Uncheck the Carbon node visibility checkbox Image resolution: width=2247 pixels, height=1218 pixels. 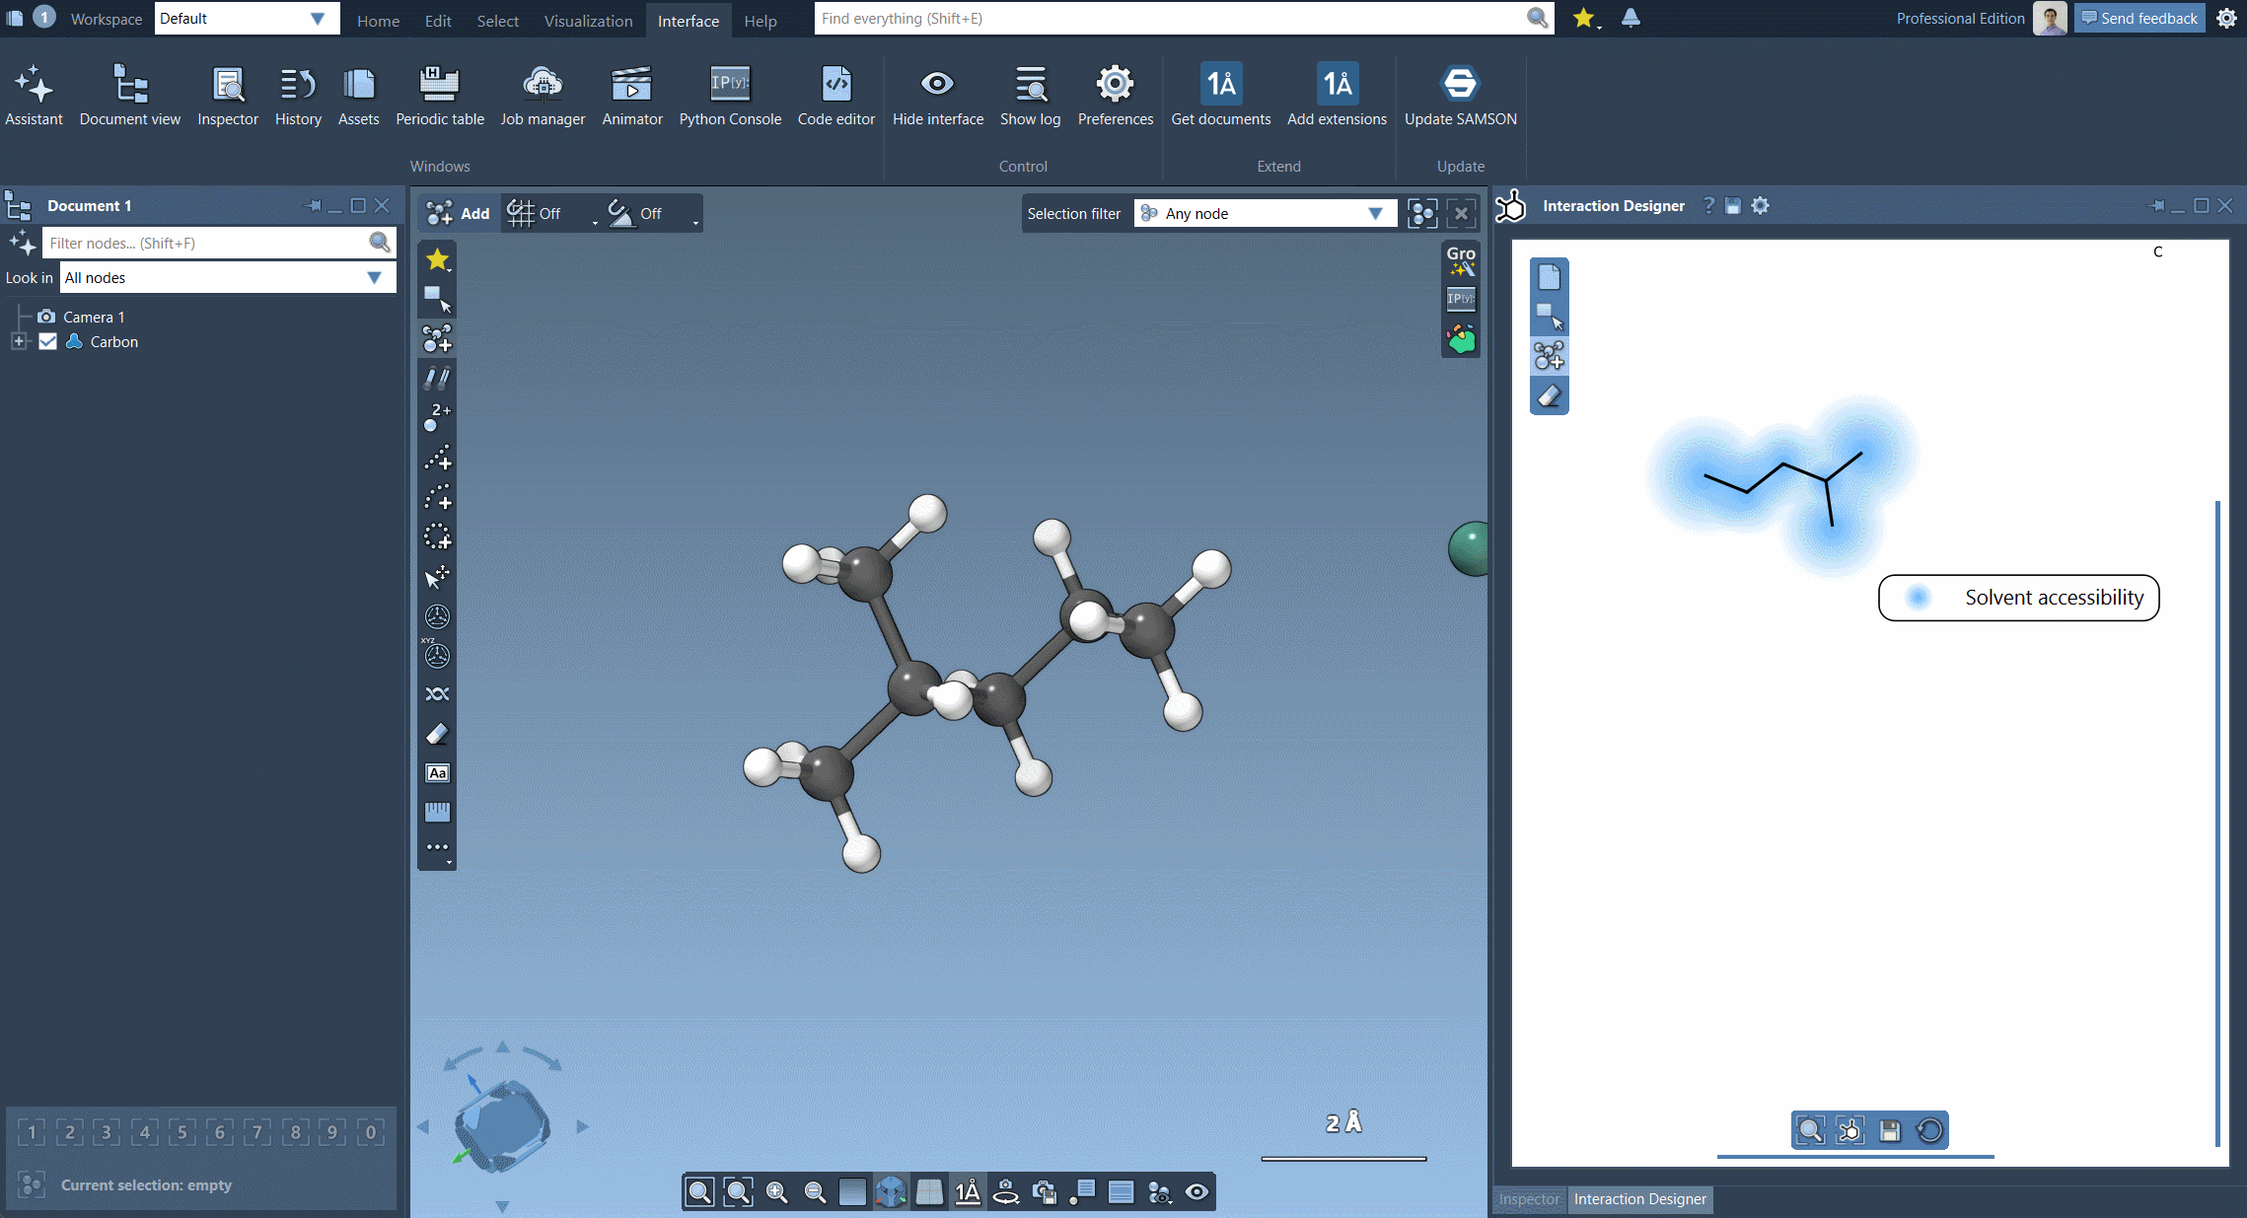point(48,341)
